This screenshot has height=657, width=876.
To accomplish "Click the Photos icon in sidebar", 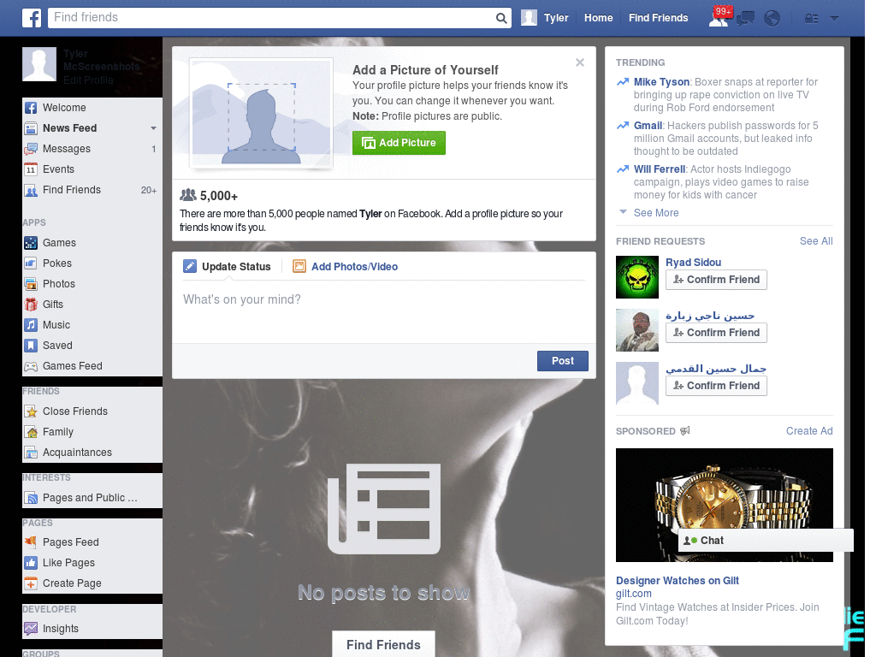I will coord(31,284).
